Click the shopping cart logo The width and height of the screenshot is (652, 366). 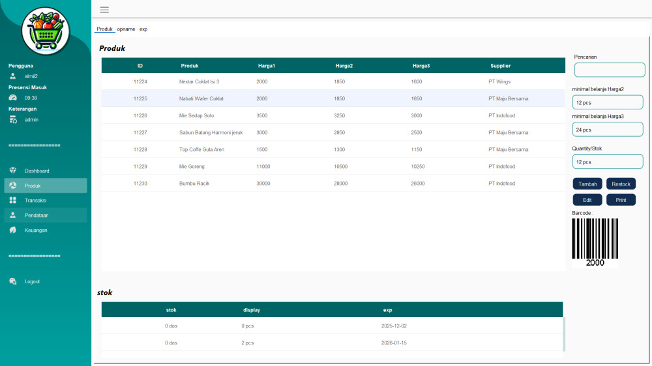(46, 31)
